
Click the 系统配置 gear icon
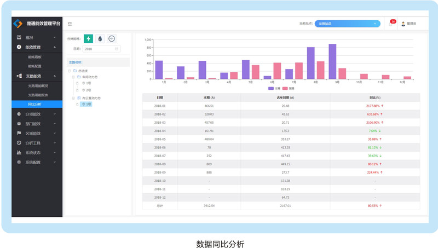19,162
